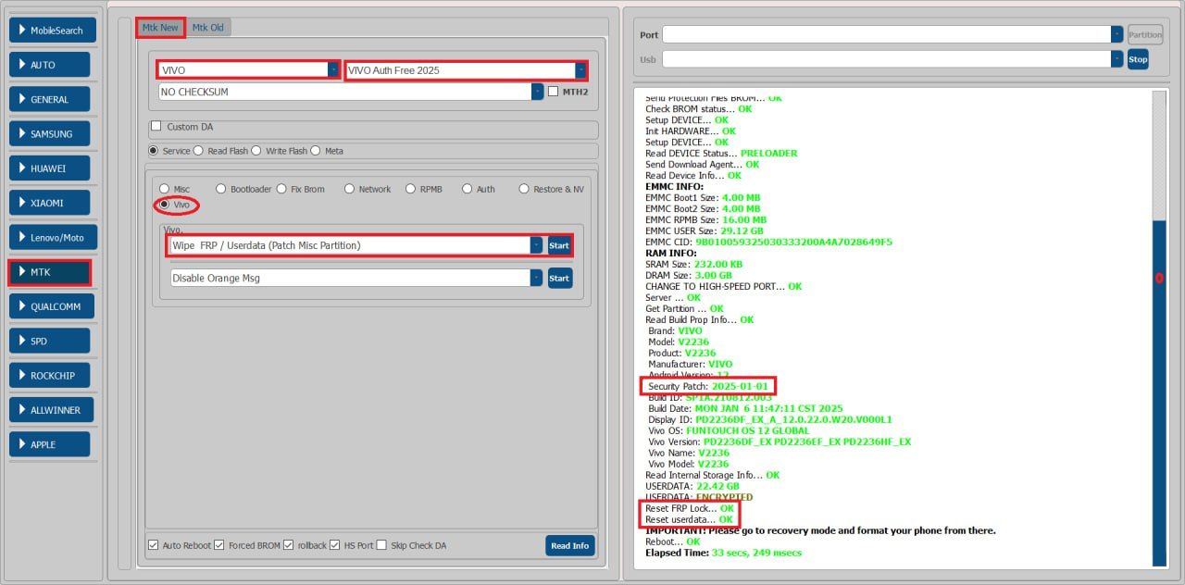This screenshot has width=1185, height=585.
Task: Open the APPLE sidebar module
Action: [49, 444]
